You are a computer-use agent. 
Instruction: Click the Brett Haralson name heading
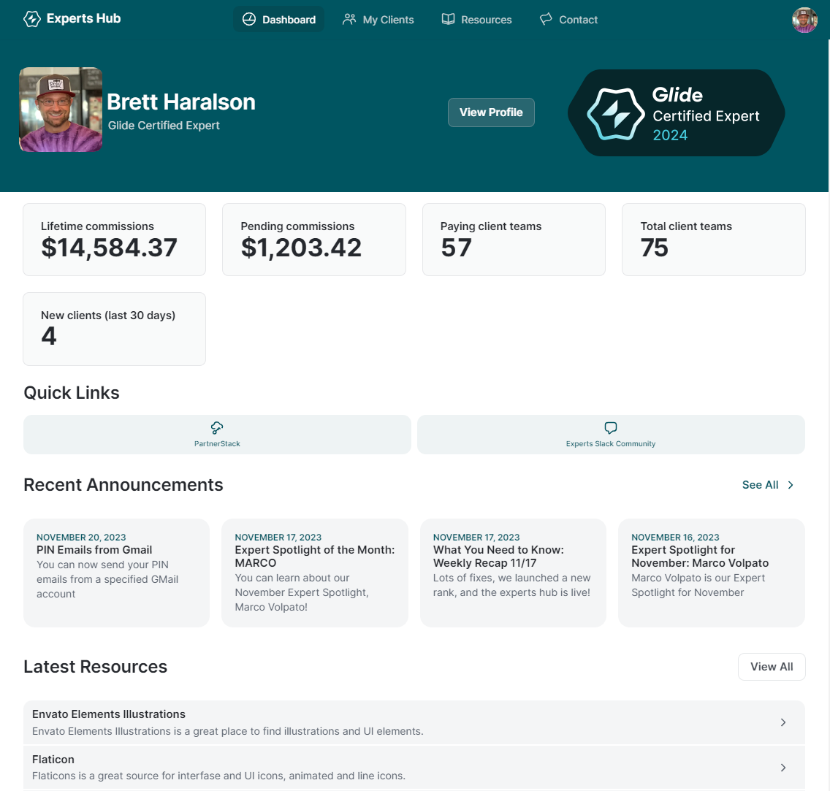click(x=181, y=102)
